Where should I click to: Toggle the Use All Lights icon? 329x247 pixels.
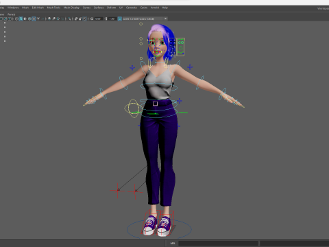pyautogui.click(x=38, y=19)
